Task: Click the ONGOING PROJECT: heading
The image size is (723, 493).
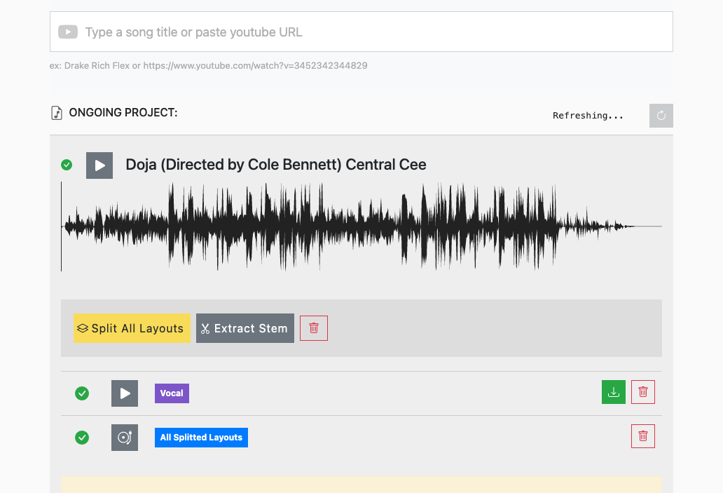Action: 123,113
